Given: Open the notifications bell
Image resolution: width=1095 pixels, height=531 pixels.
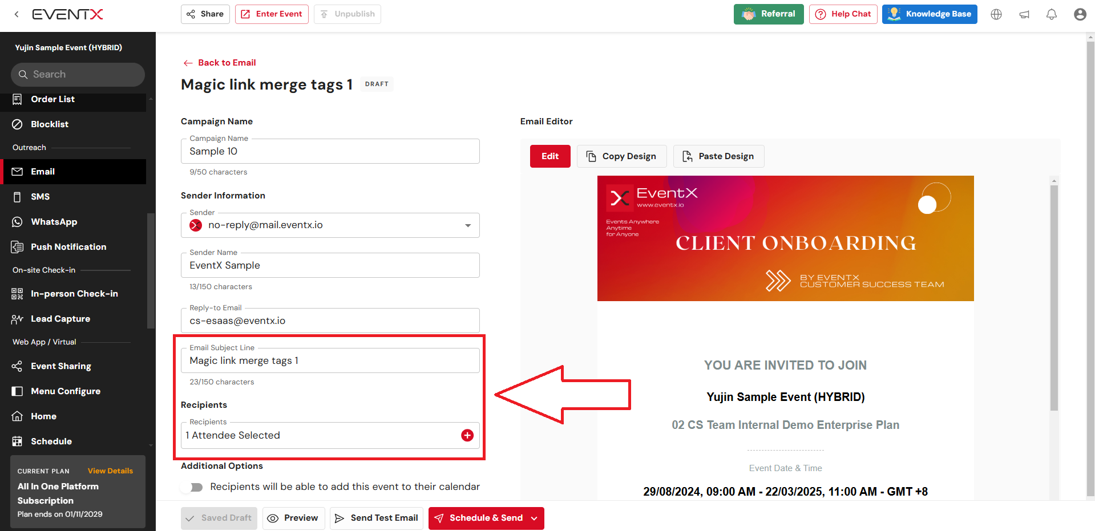Looking at the screenshot, I should pyautogui.click(x=1052, y=14).
